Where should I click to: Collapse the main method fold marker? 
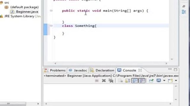coord(51,11)
